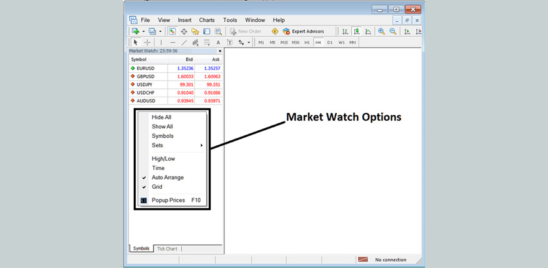
Task: Open the File menu
Action: [145, 20]
